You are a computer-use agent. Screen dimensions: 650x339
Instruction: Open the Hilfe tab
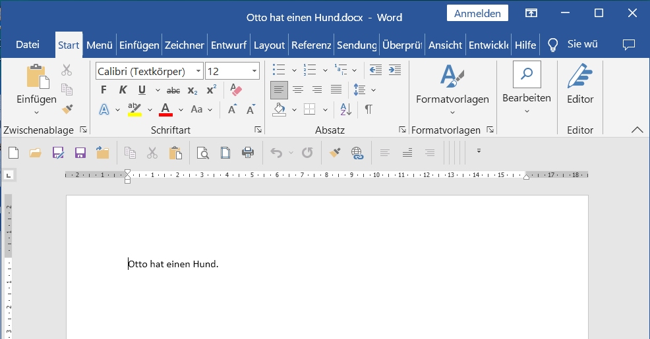pyautogui.click(x=525, y=45)
